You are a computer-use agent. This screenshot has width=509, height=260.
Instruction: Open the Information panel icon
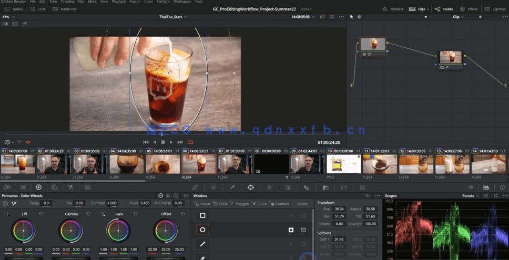pos(502,188)
